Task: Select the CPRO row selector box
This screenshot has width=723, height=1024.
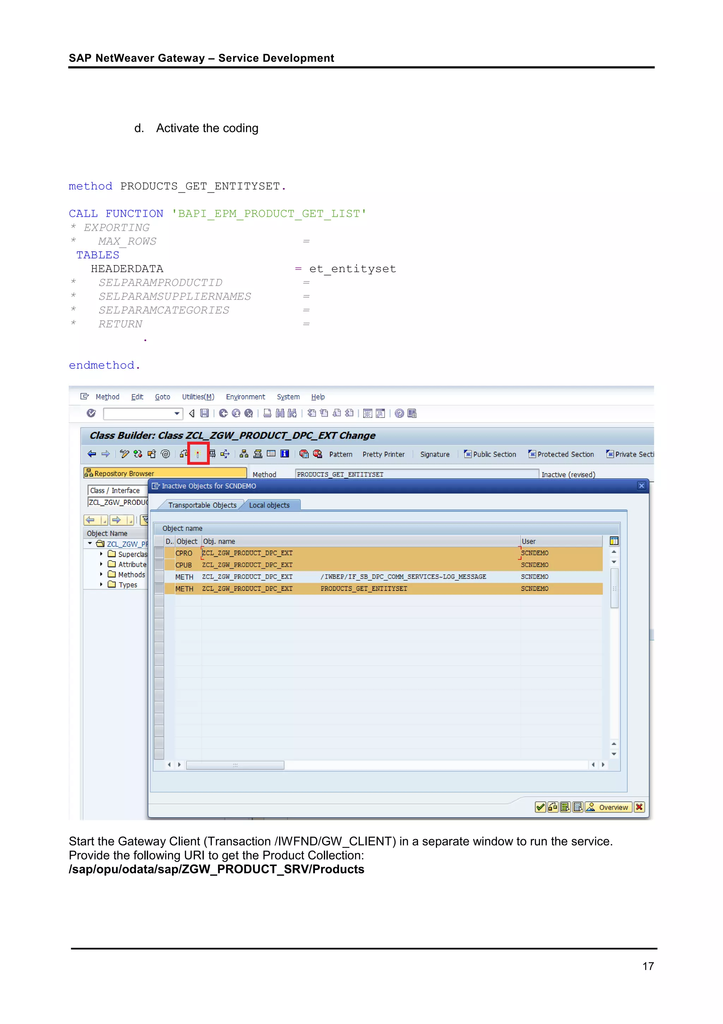Action: click(x=159, y=553)
